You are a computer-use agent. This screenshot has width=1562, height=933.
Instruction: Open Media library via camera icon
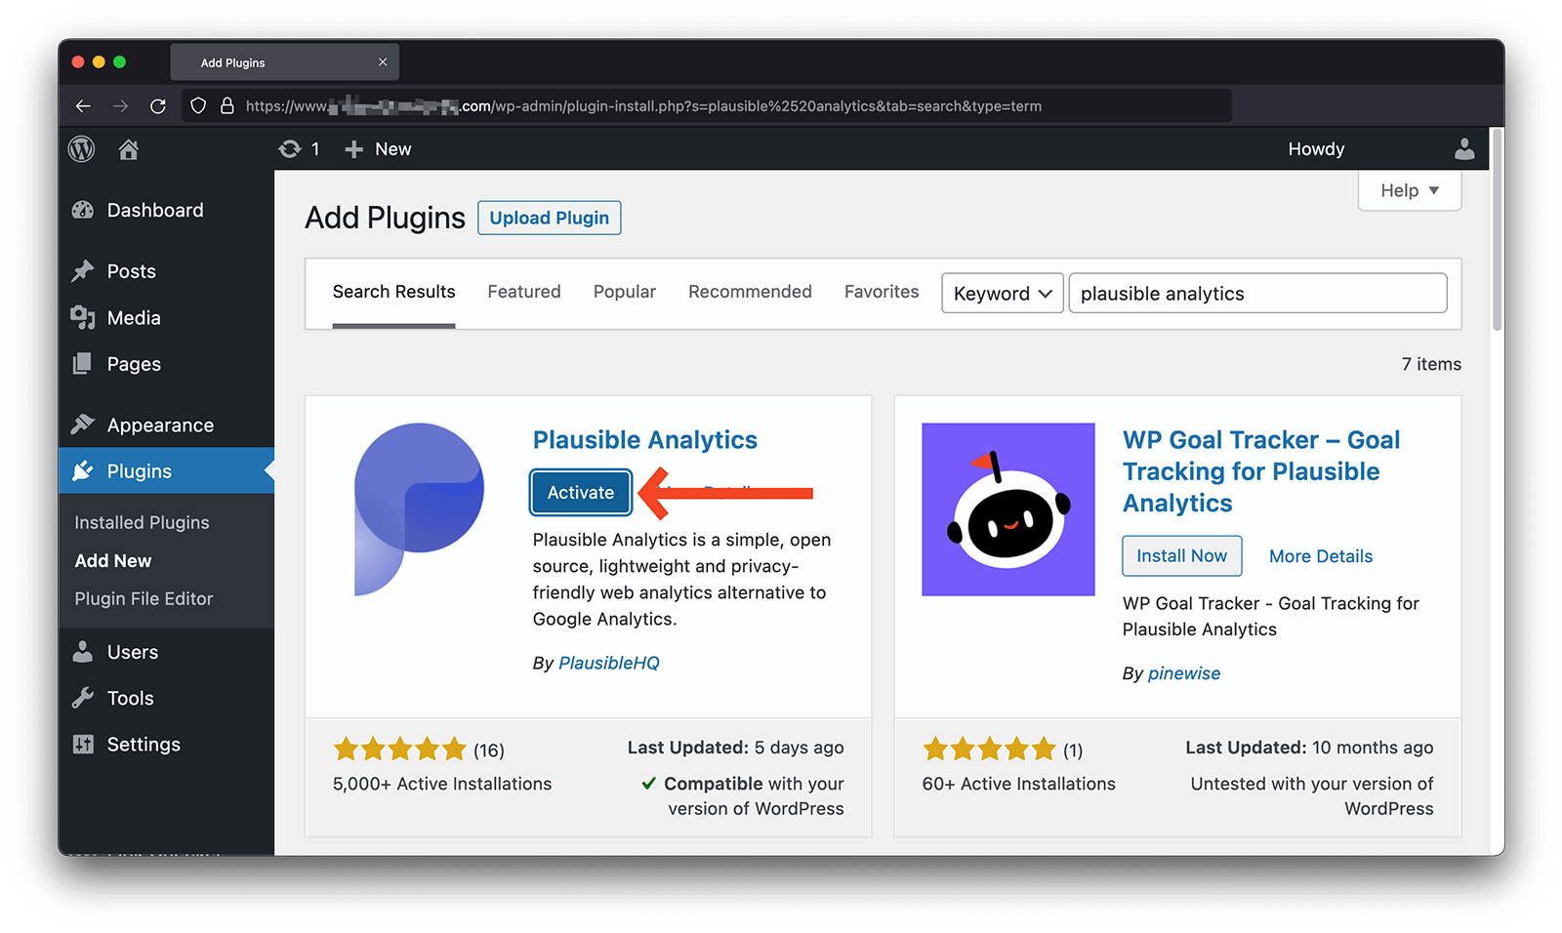tap(82, 317)
